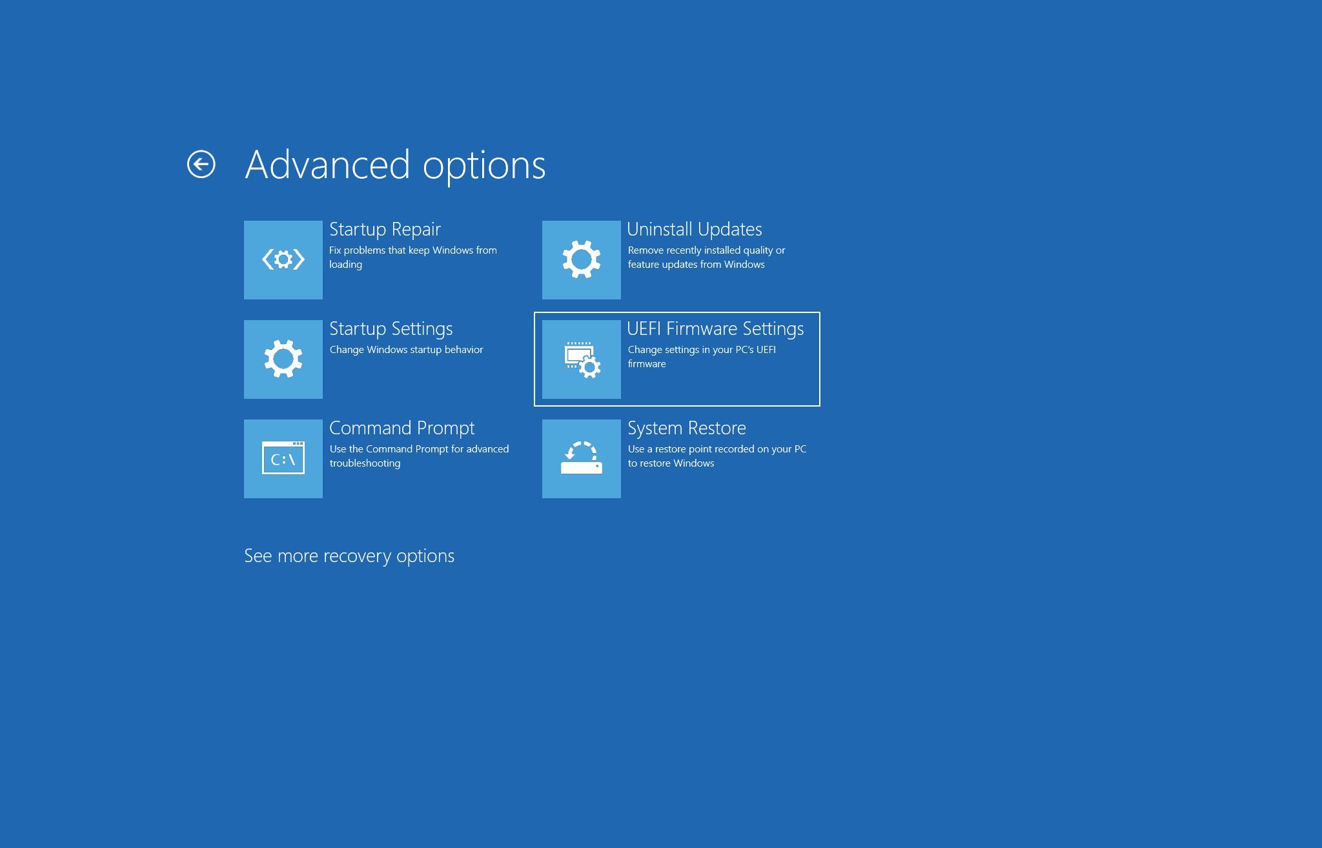Click the Uninstall Updates gear icon
Image resolution: width=1322 pixels, height=848 pixels.
coord(581,259)
